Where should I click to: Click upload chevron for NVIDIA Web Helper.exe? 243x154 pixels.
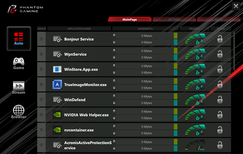tap(114, 111)
